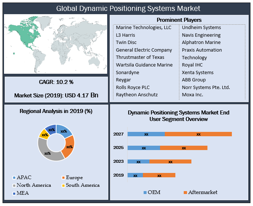Screen dimensions: 253x206
Task: Select the 2027 OEM blue bar segment
Action: [x=146, y=134]
